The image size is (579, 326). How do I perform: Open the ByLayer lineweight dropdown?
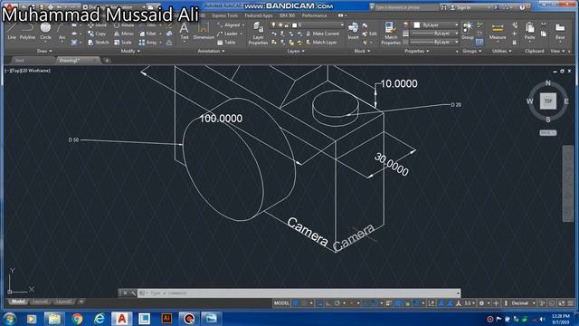tap(435, 34)
